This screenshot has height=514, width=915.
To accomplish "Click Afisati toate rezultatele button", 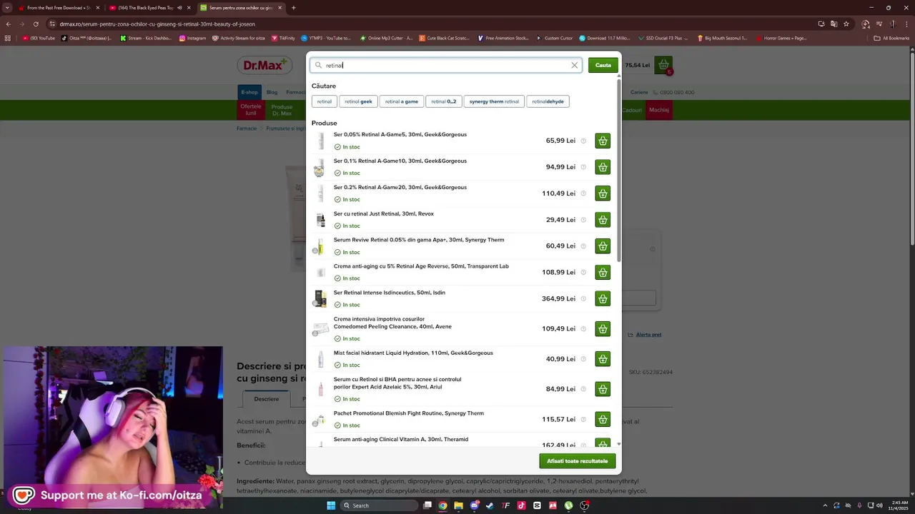I will click(578, 461).
